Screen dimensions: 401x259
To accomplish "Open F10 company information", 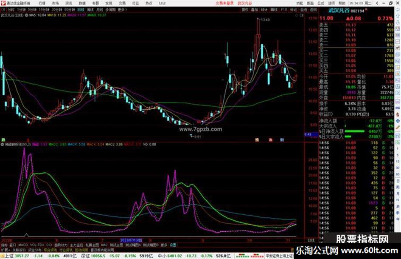I will [x=284, y=9].
